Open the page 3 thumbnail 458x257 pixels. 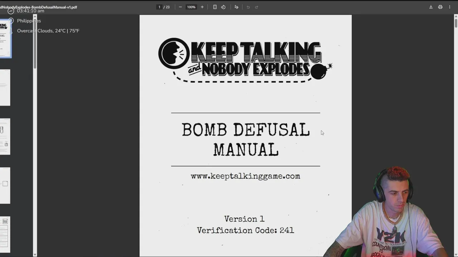5,137
